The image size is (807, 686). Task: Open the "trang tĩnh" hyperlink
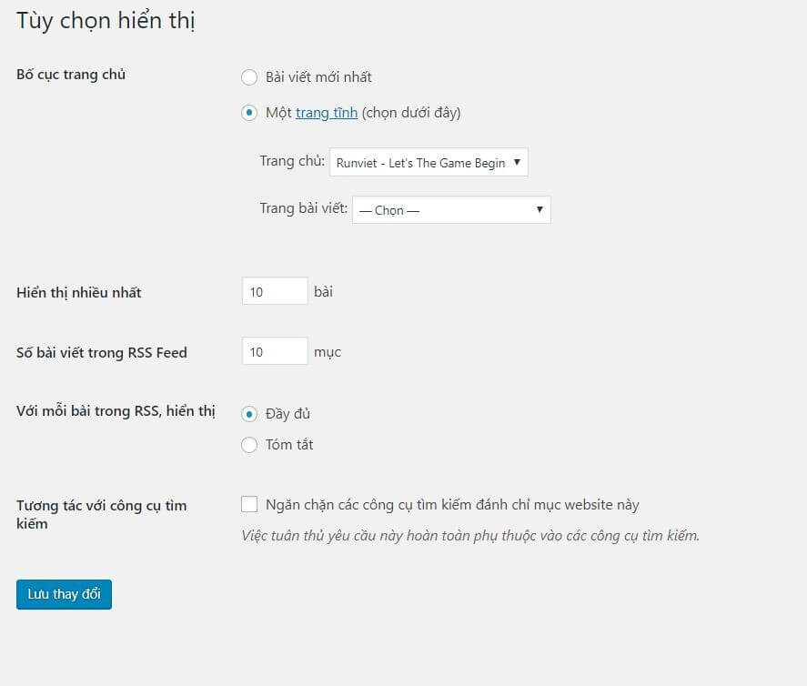click(x=326, y=114)
